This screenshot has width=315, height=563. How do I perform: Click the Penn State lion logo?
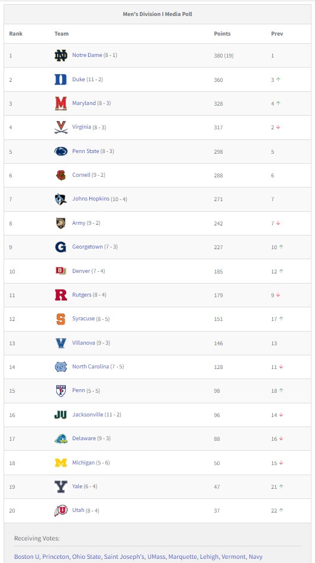tap(61, 151)
